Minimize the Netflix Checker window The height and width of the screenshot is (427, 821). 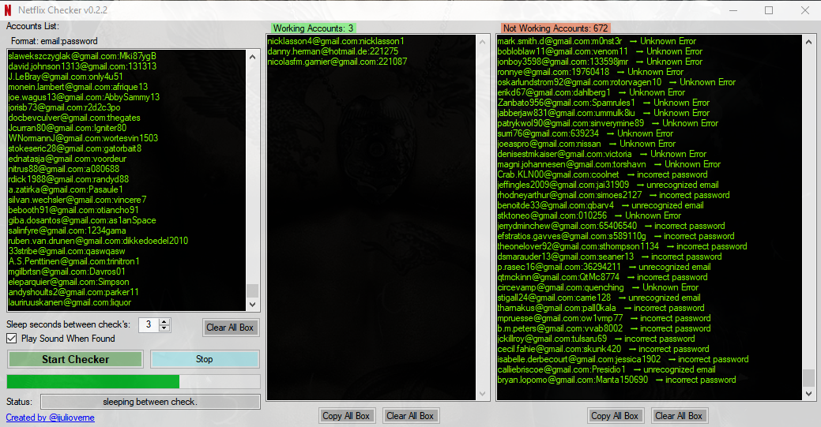coord(733,10)
